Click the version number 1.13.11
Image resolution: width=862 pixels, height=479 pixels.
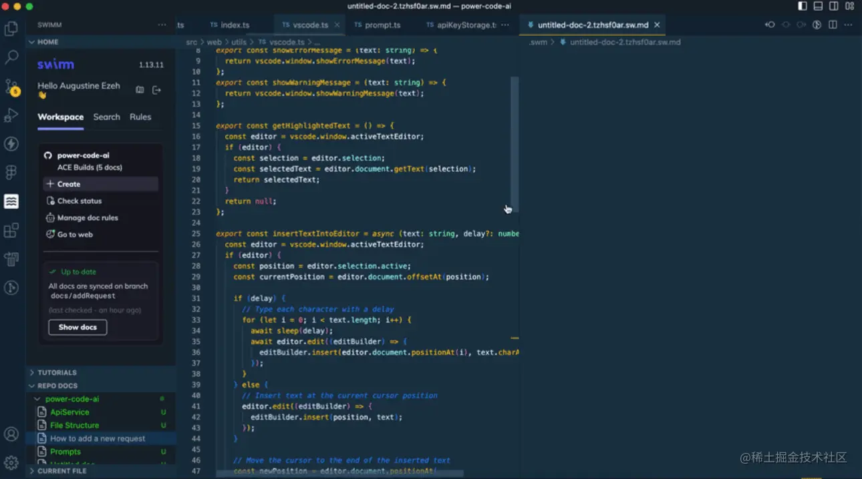(151, 65)
